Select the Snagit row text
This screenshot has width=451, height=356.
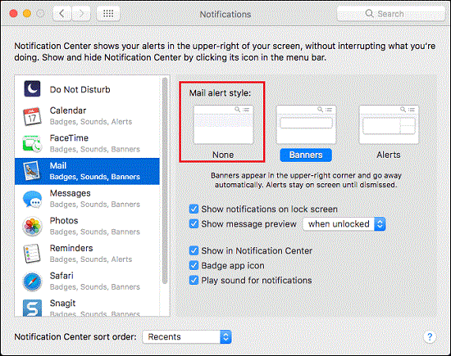[94, 308]
